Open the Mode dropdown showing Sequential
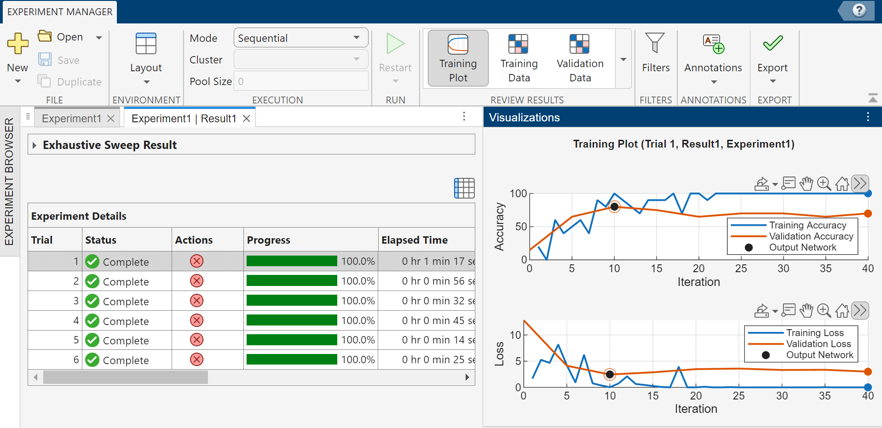This screenshot has height=428, width=882. [300, 38]
